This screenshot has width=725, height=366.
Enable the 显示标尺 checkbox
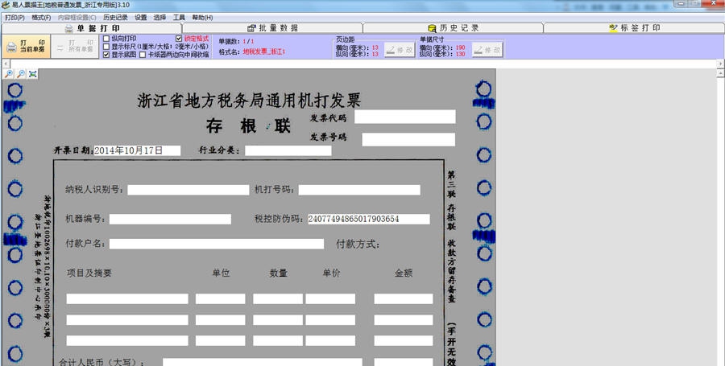[x=106, y=47]
